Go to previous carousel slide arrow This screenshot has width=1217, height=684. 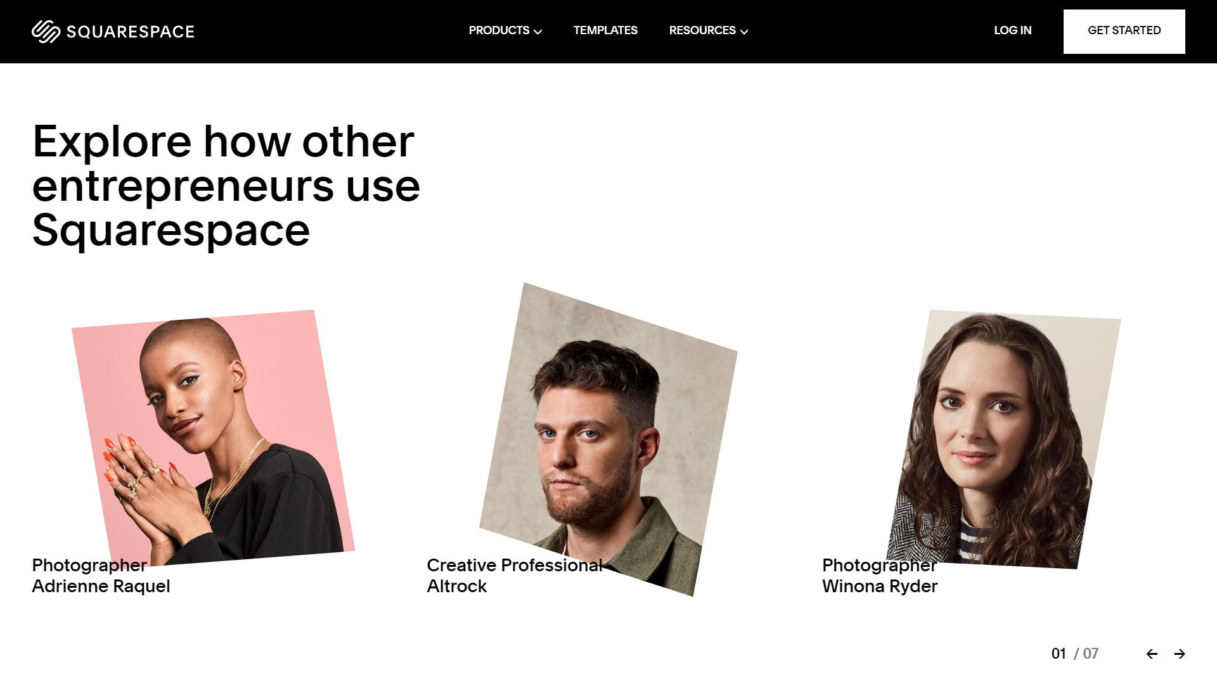tap(1152, 654)
